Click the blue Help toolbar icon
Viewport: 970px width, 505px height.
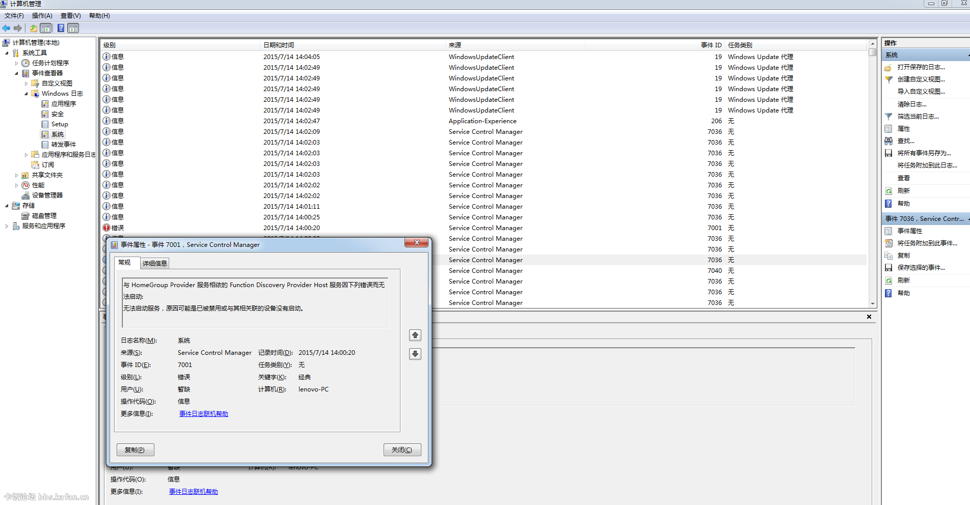[x=61, y=28]
